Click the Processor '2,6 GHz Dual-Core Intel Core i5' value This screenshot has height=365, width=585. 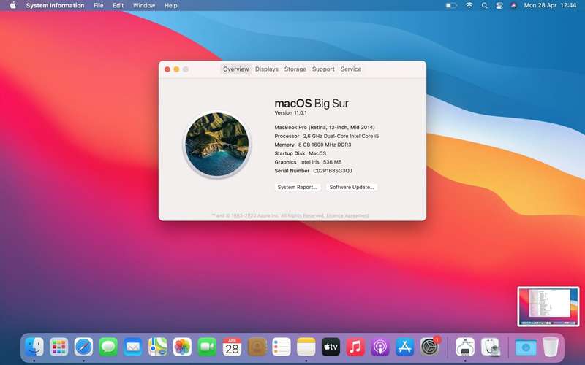point(341,136)
